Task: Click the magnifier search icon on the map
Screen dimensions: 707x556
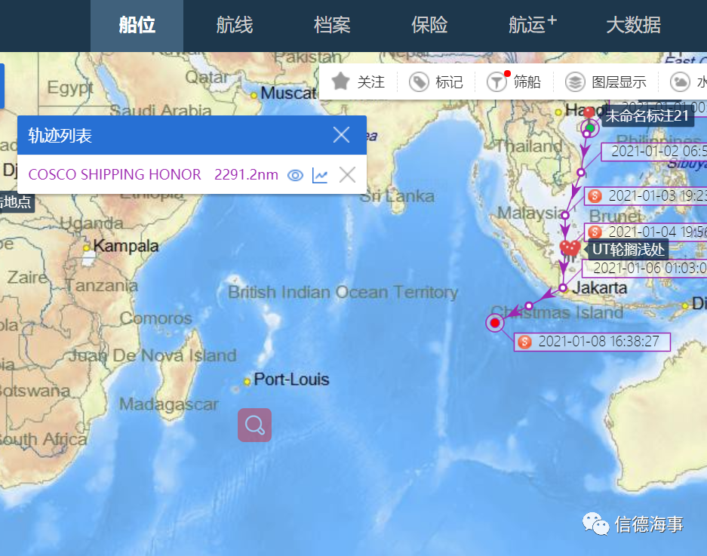Action: coord(254,425)
